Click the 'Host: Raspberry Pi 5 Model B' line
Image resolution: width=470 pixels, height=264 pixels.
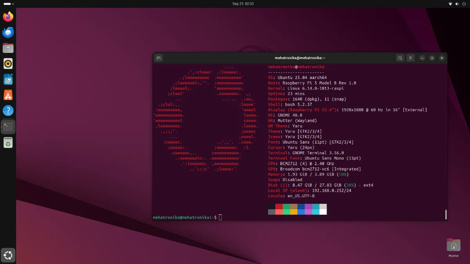[312, 83]
